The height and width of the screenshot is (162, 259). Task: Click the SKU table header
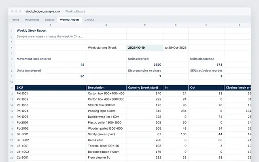51,87
